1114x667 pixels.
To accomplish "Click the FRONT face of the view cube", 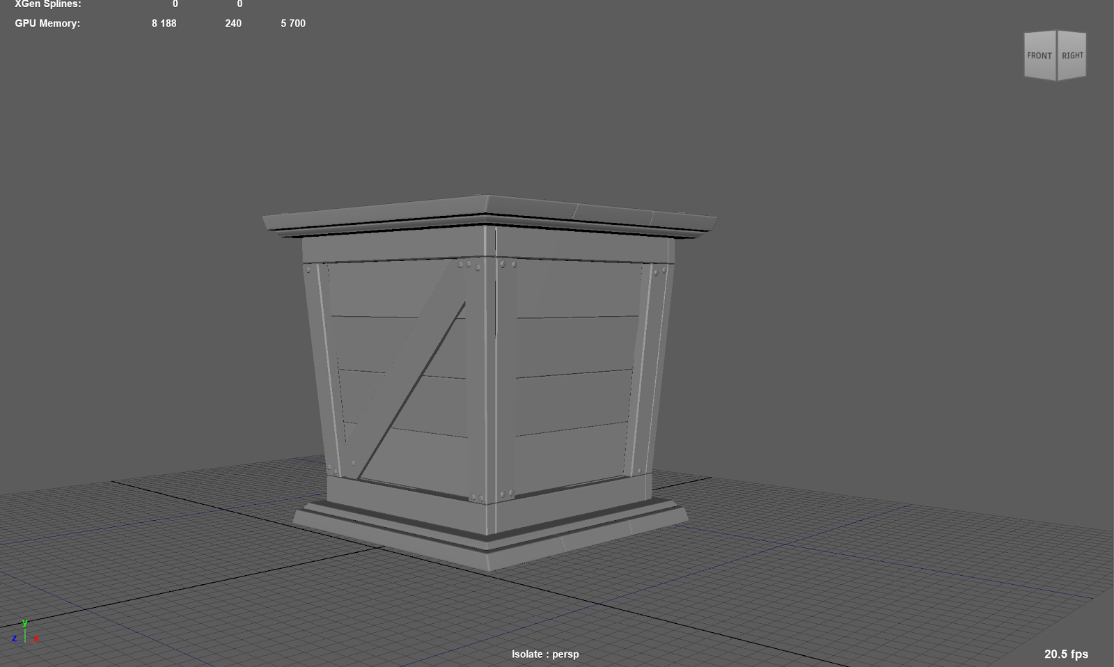I will (x=1040, y=56).
